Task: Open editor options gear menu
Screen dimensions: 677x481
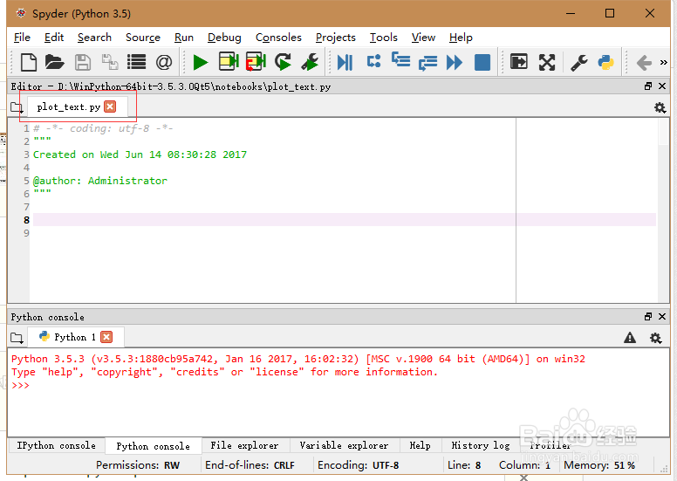Action: click(x=660, y=107)
